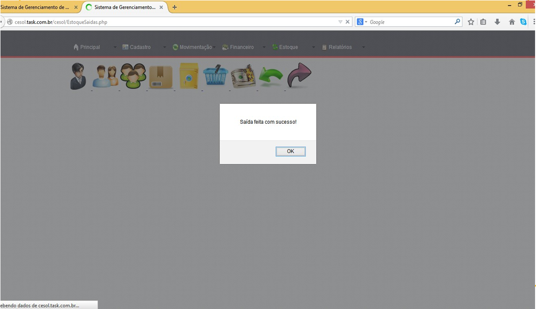Click the yellow safe icon
Viewport: 536px width, 309px height.
(x=189, y=76)
